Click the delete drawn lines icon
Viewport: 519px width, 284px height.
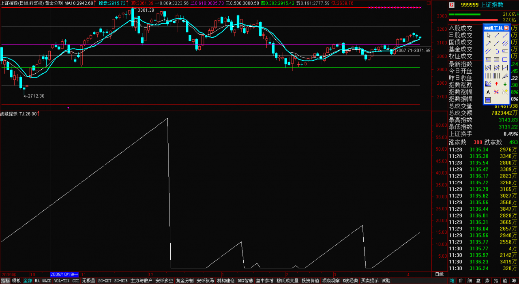[497, 92]
